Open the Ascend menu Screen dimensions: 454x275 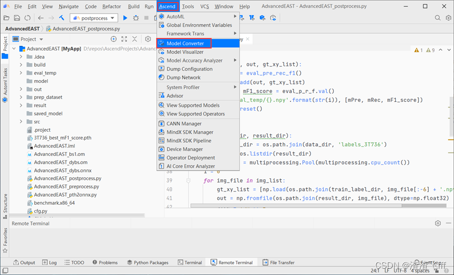(x=167, y=6)
